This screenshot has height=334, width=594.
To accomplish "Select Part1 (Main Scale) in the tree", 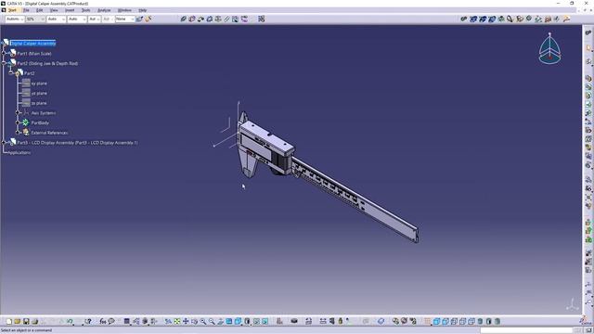I will coord(34,54).
